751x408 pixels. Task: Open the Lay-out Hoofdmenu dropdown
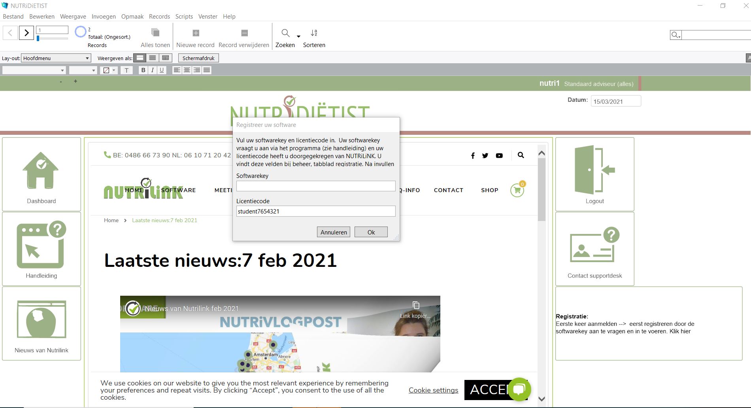point(56,58)
